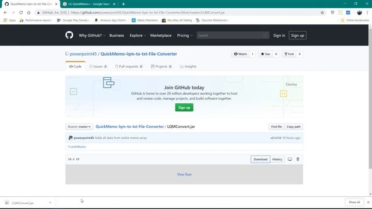
Task: Star this repository
Action: coord(266,54)
